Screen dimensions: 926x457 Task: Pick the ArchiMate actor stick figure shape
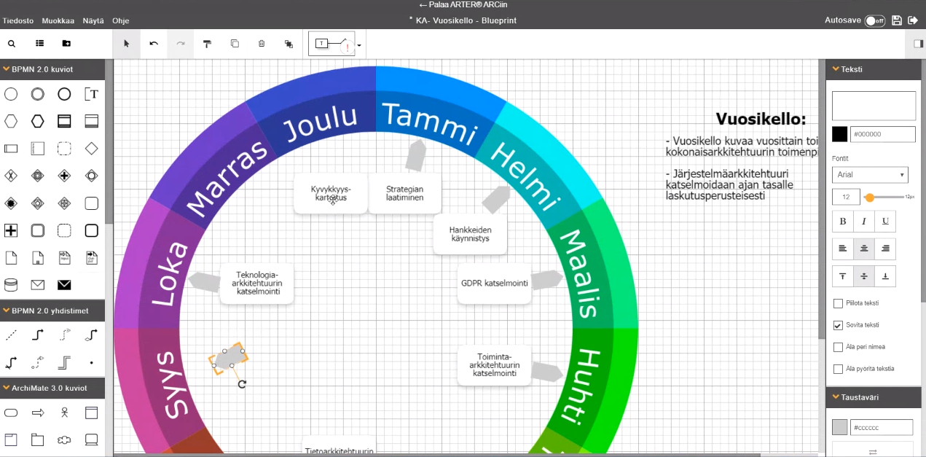(x=65, y=413)
